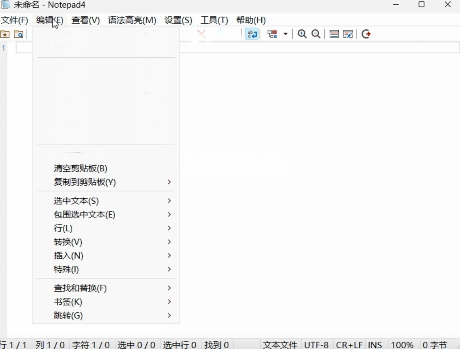Click the Notepad4 title bar app icon
460x349 pixels.
point(6,5)
